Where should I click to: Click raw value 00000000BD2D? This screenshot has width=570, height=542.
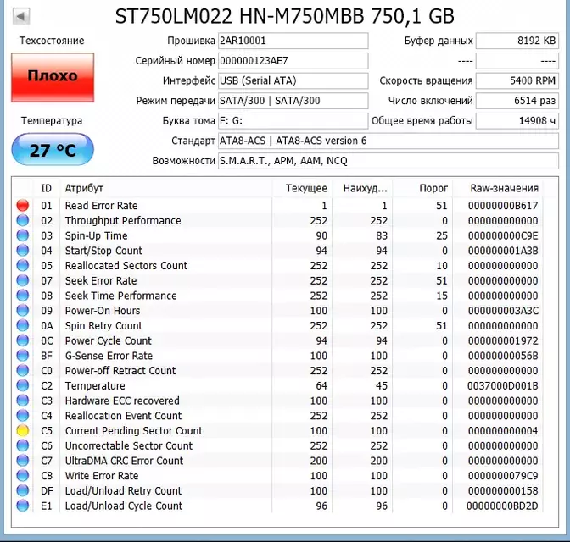[x=502, y=506]
